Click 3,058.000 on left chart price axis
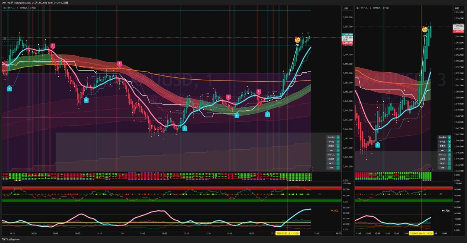Screen dimensions: 467x243 348,17
